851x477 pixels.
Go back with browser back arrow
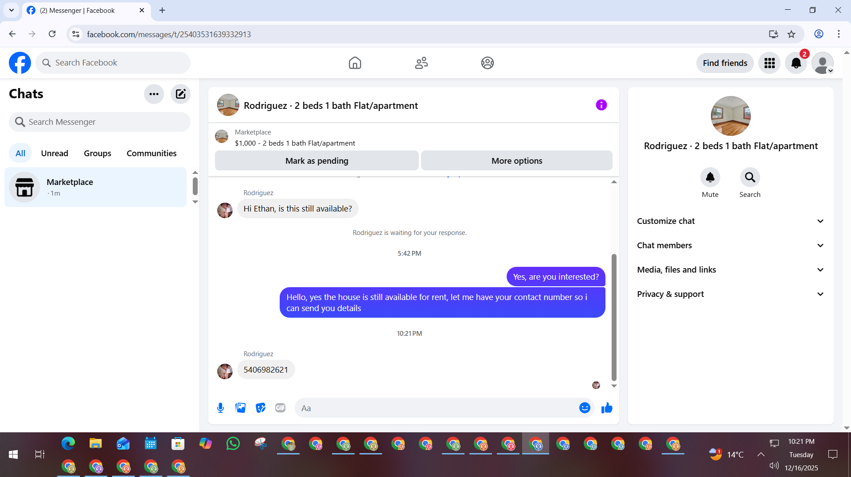pyautogui.click(x=12, y=34)
